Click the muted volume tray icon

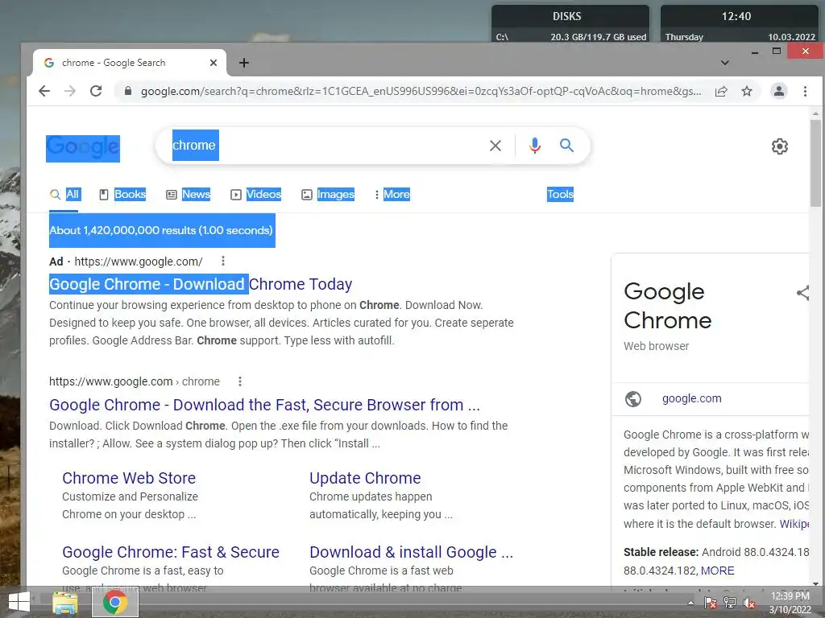click(749, 604)
